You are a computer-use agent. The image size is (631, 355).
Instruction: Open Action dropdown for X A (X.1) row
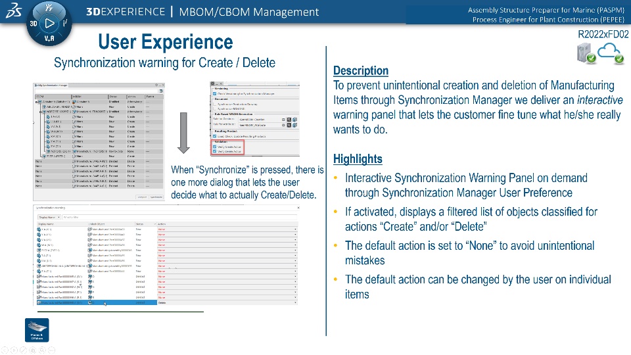295,229
